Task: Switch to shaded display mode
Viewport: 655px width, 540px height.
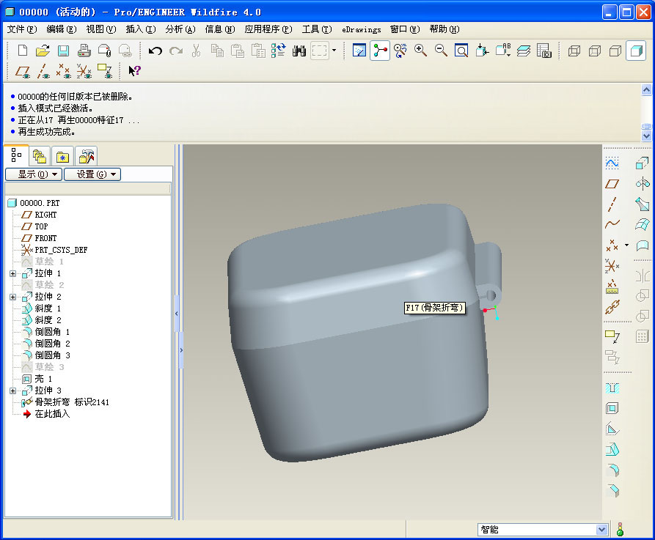Action: pos(636,51)
